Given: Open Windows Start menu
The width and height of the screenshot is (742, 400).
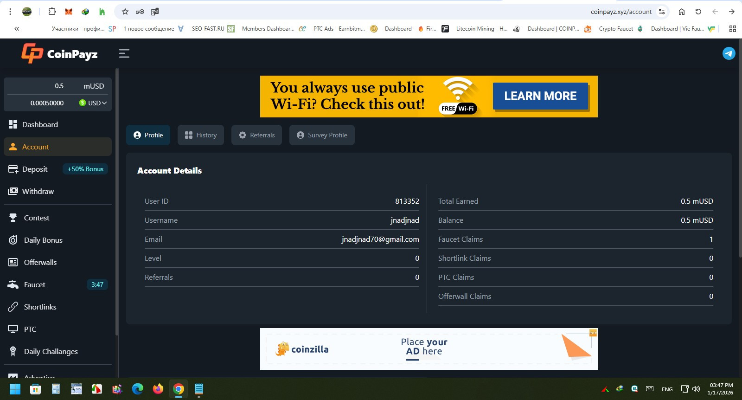Looking at the screenshot, I should 15,389.
